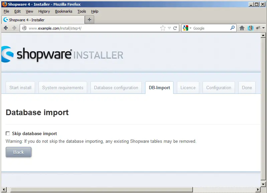Switch to the Done step tab
This screenshot has height=193, width=267.
coord(247,88)
